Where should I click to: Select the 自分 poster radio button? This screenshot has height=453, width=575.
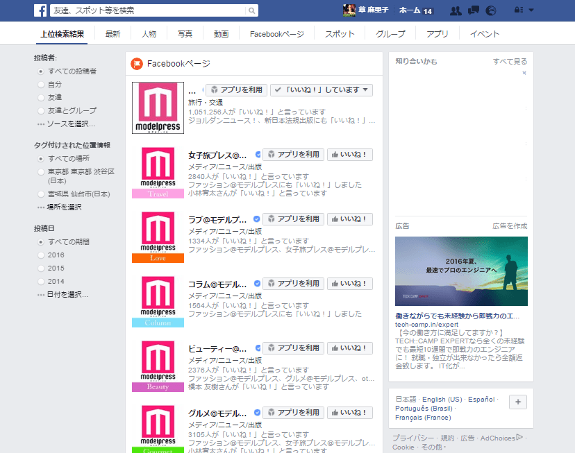pos(41,84)
